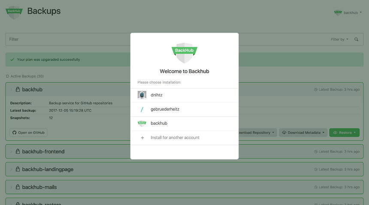369x205 pixels.
Task: Click the GitHub octocat icon in button
Action: tap(14, 133)
